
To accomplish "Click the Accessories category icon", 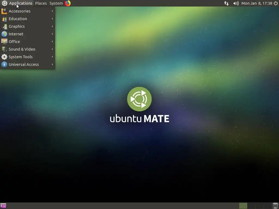I will pyautogui.click(x=4, y=11).
